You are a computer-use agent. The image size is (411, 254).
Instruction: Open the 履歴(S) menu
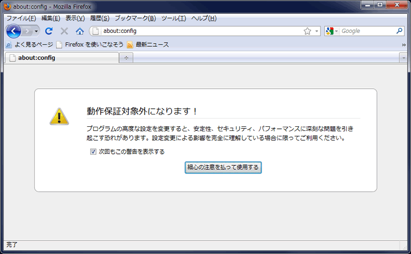tap(100, 18)
